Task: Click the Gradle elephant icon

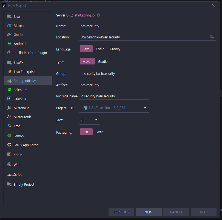Action: tap(9, 34)
